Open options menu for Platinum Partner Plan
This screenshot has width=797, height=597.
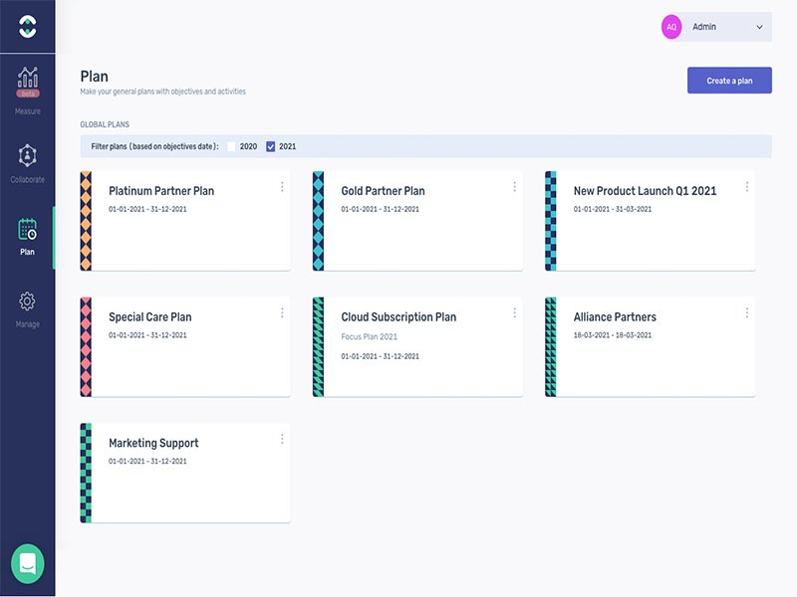click(x=282, y=187)
